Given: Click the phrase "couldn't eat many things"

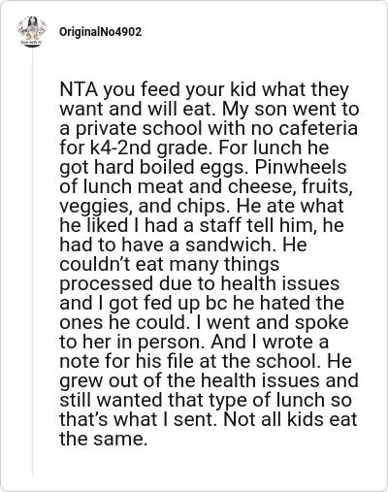Looking at the screenshot, I should coord(170,264).
